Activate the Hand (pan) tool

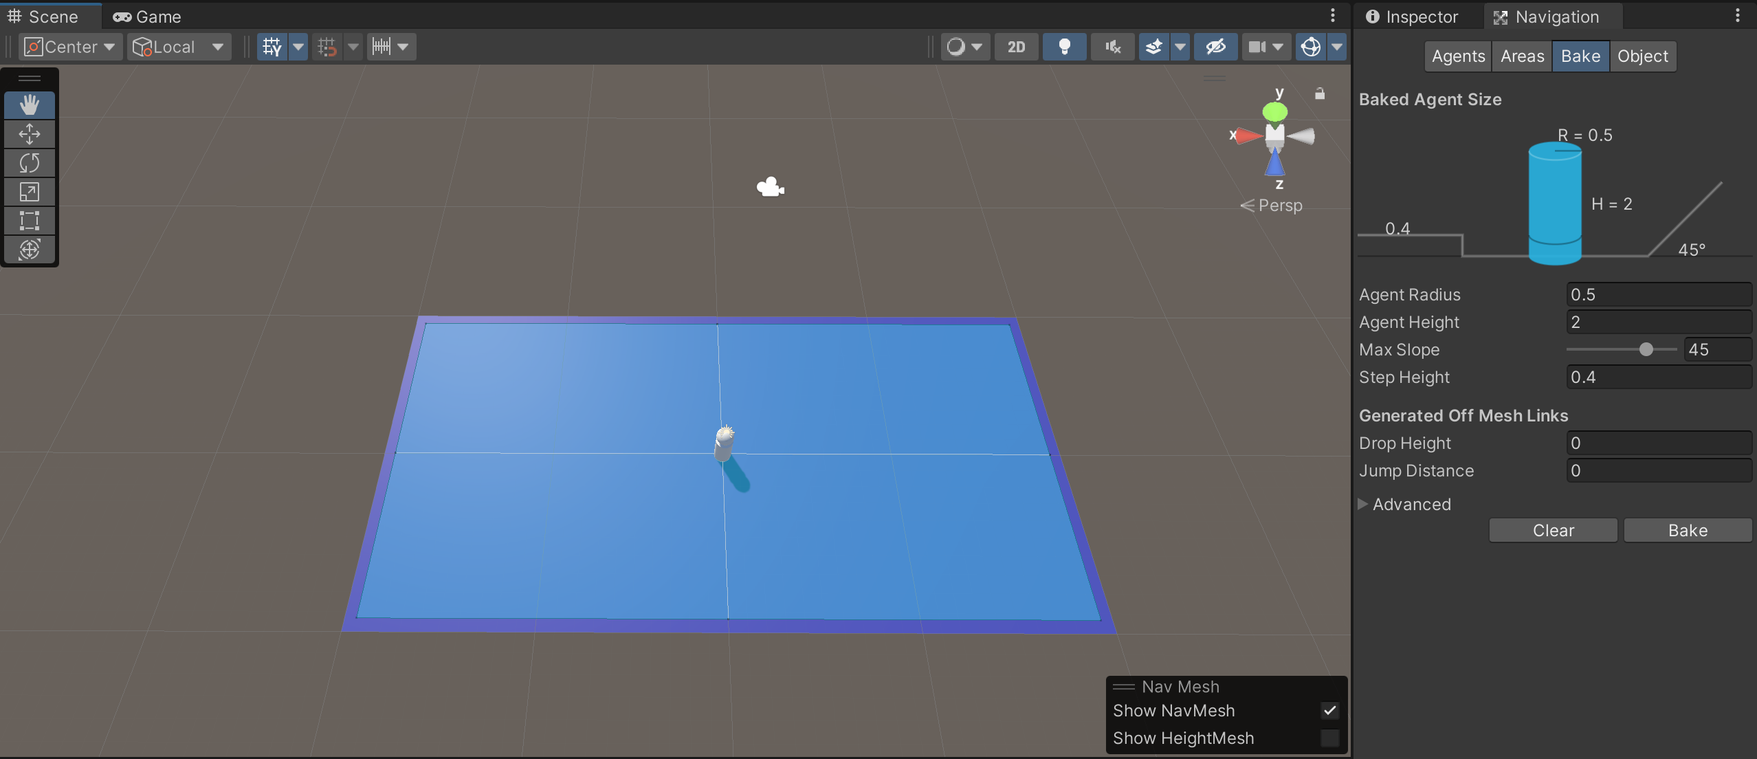tap(30, 104)
